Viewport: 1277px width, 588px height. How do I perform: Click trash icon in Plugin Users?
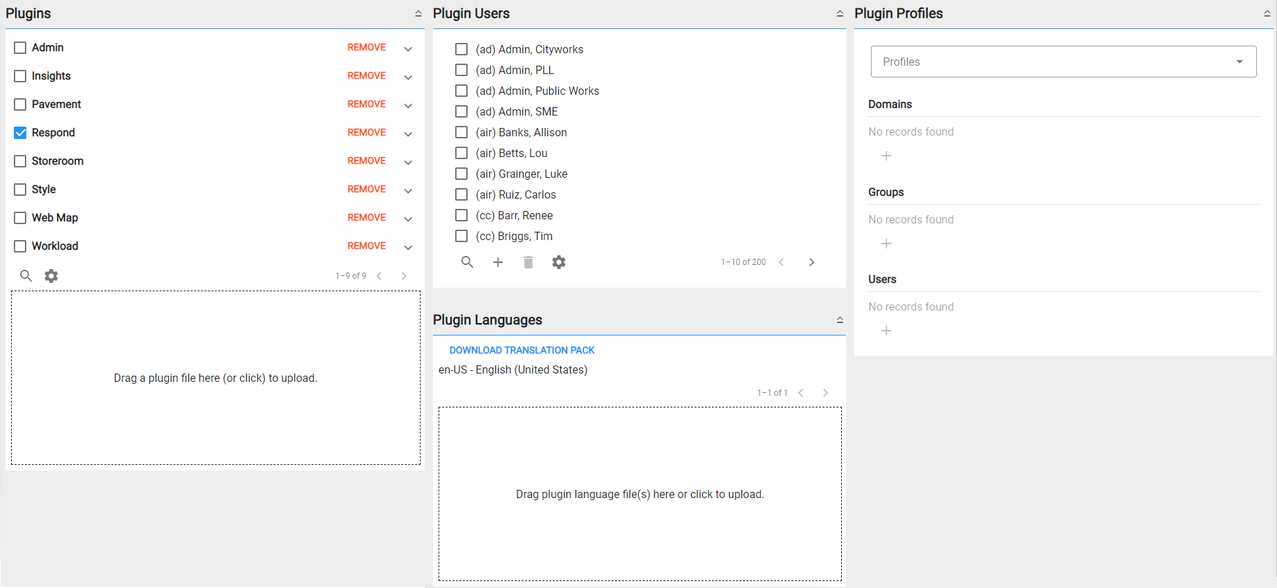[x=529, y=262]
